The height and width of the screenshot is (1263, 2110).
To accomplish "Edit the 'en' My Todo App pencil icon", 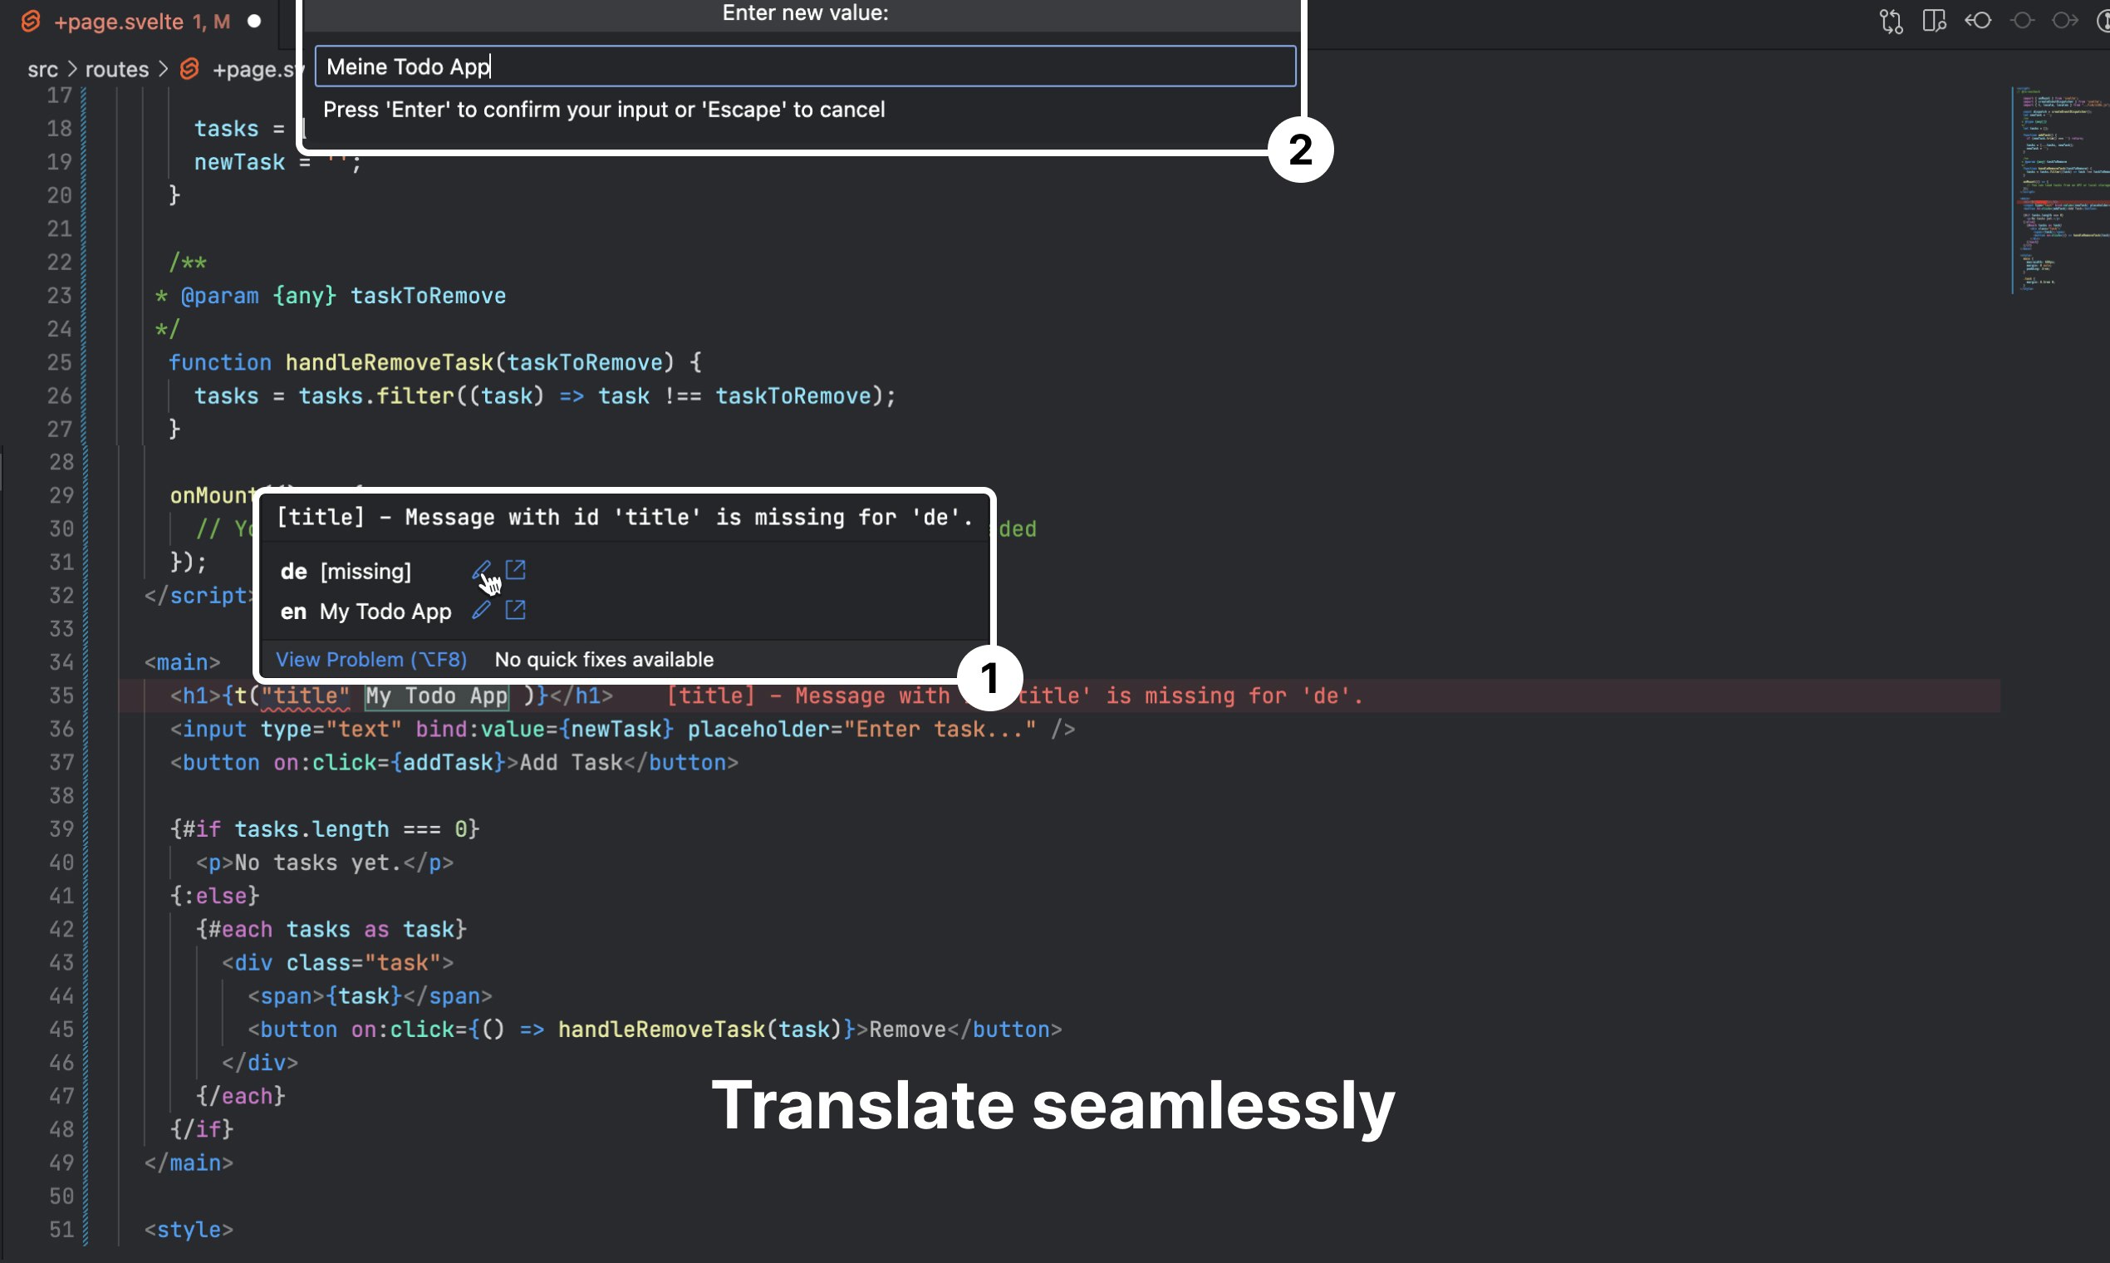I will [x=482, y=610].
